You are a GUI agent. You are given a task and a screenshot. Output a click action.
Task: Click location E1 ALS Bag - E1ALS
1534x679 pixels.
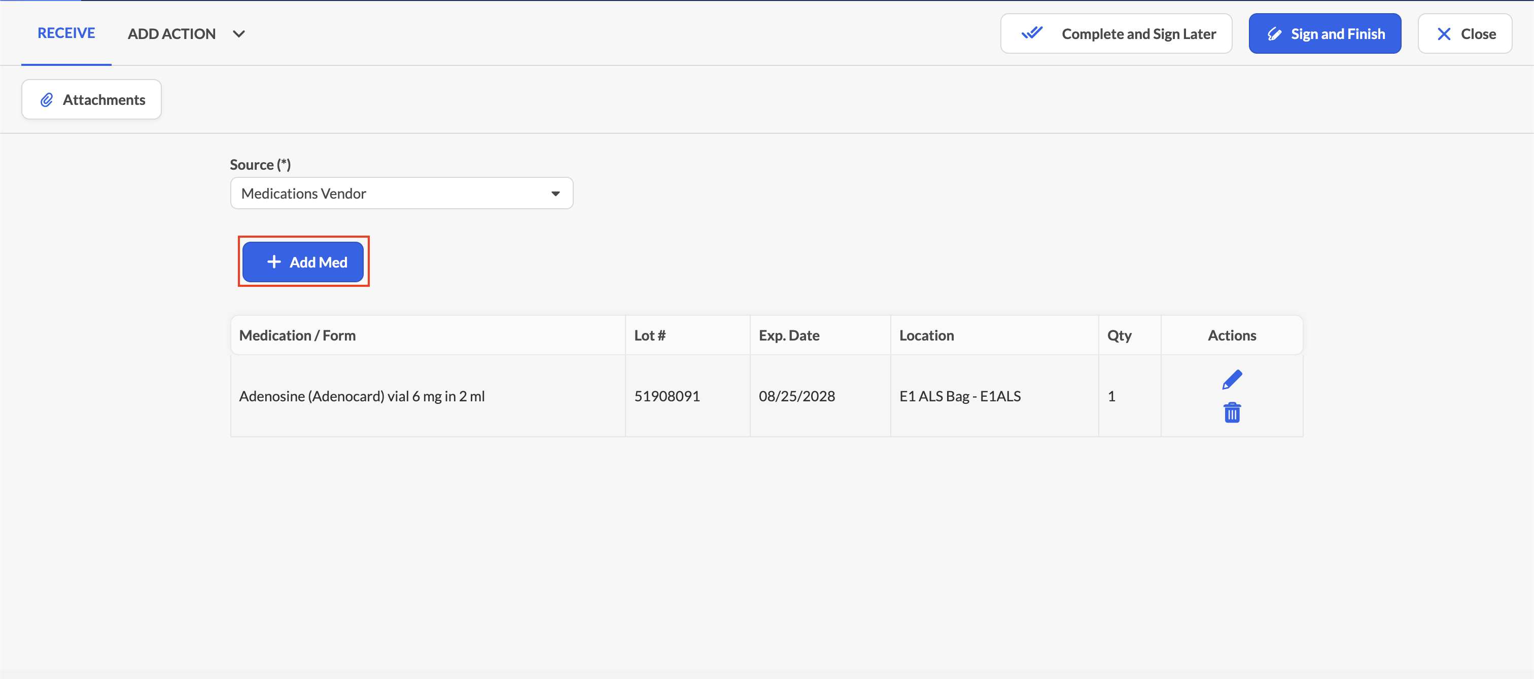959,396
